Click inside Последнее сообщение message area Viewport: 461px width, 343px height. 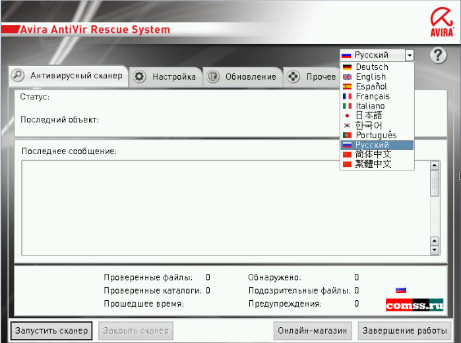click(x=226, y=208)
